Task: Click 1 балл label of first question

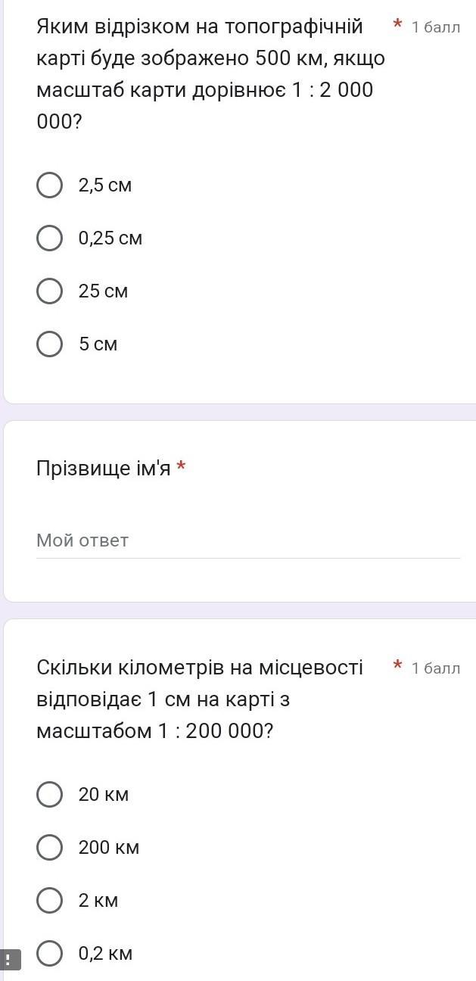Action: click(436, 28)
